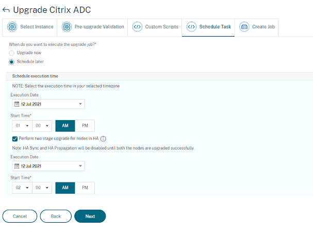Click the Custom Scripts code icon
Image resolution: width=313 pixels, height=233 pixels.
tap(137, 27)
